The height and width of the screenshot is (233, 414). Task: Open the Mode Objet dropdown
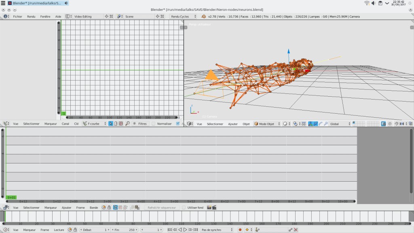coord(267,124)
